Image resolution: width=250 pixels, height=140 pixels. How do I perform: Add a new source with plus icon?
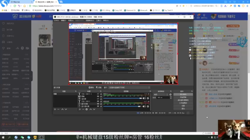click(x=80, y=110)
